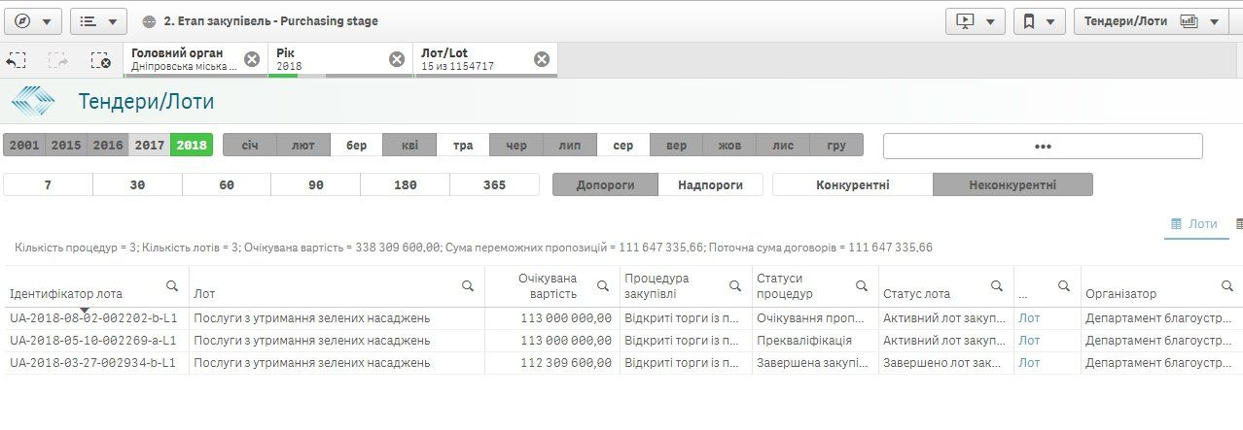Choose the 180 days period button
The image size is (1243, 430).
click(x=406, y=184)
